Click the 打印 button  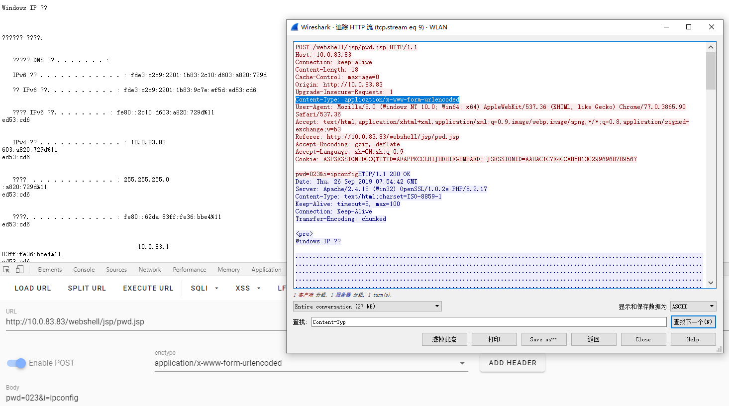494,339
